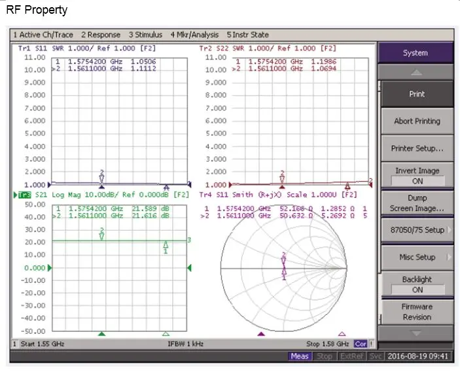Open the Stimulus menu
This screenshot has width=460, height=379.
pyautogui.click(x=145, y=35)
